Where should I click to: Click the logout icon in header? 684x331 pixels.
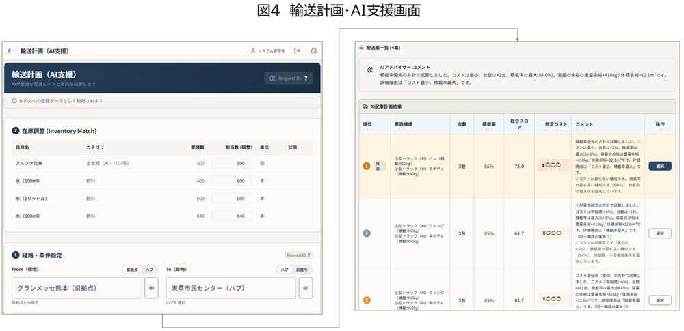(x=297, y=51)
